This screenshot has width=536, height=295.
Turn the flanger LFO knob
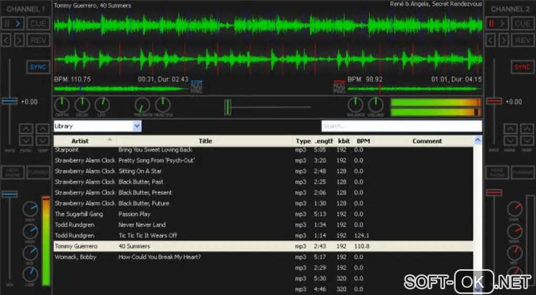click(x=102, y=105)
